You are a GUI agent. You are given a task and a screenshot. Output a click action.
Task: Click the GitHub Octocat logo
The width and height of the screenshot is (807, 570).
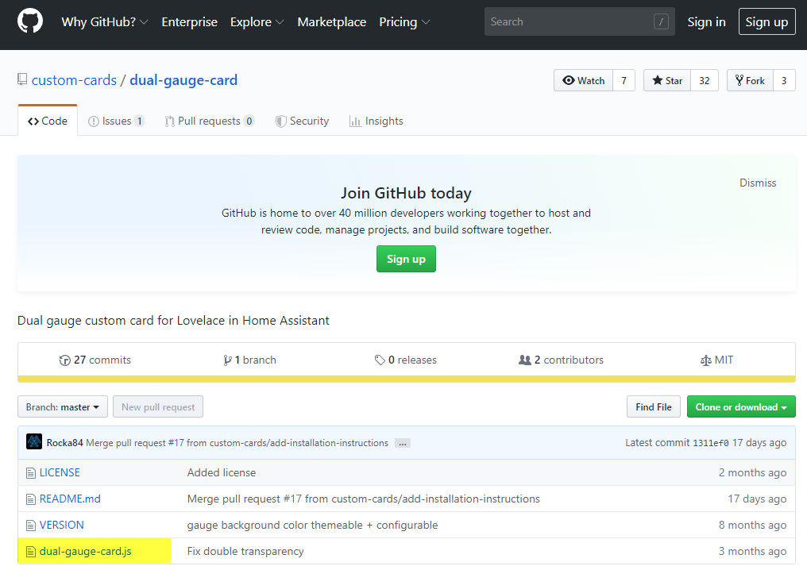[30, 22]
